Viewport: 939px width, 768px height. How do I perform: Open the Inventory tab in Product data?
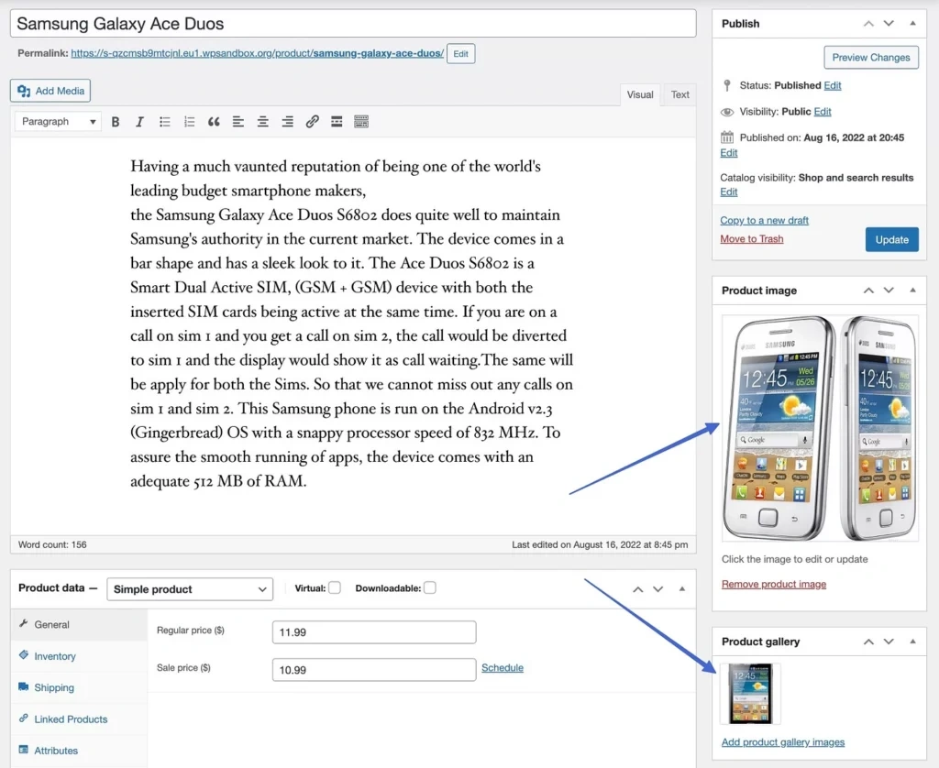(55, 656)
